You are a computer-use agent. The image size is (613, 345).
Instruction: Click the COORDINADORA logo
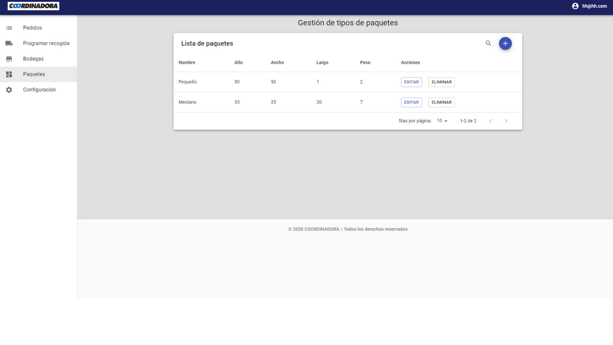[33, 6]
